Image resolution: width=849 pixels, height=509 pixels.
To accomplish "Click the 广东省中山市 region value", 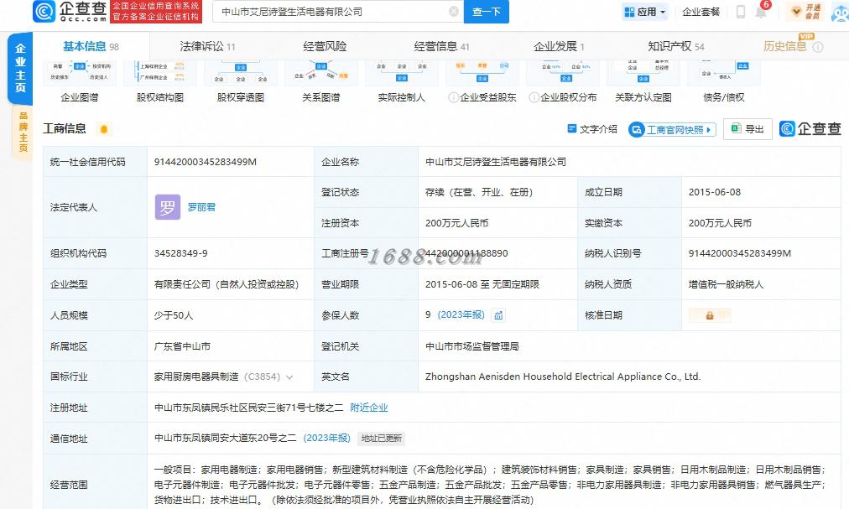I will pos(183,346).
